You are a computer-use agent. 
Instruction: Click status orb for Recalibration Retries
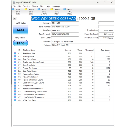[15, 74]
